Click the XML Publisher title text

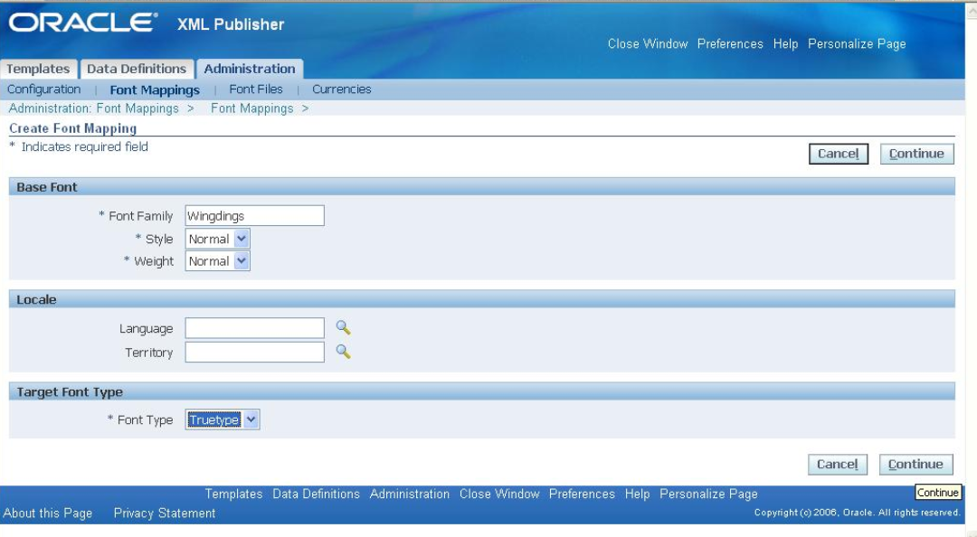coord(231,24)
